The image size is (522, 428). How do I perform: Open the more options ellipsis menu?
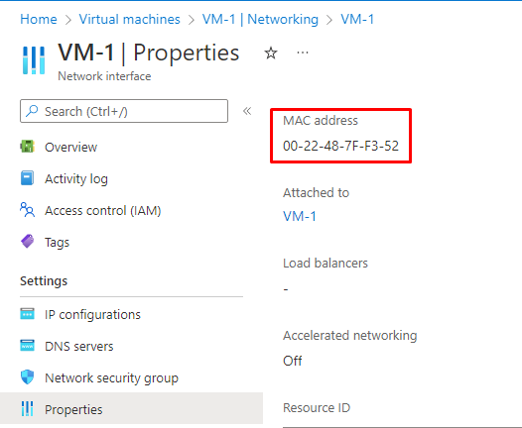(303, 53)
